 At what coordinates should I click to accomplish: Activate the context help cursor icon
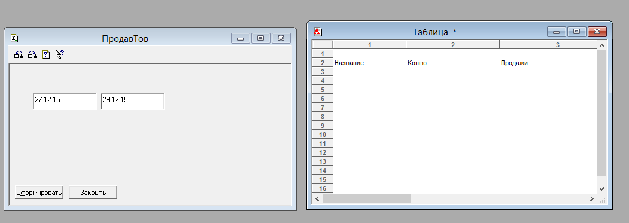click(60, 54)
